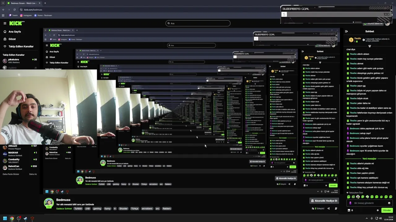Open the bookmarks apps grid icon
Screen dimensions: 396x222
click(x=3, y=15)
